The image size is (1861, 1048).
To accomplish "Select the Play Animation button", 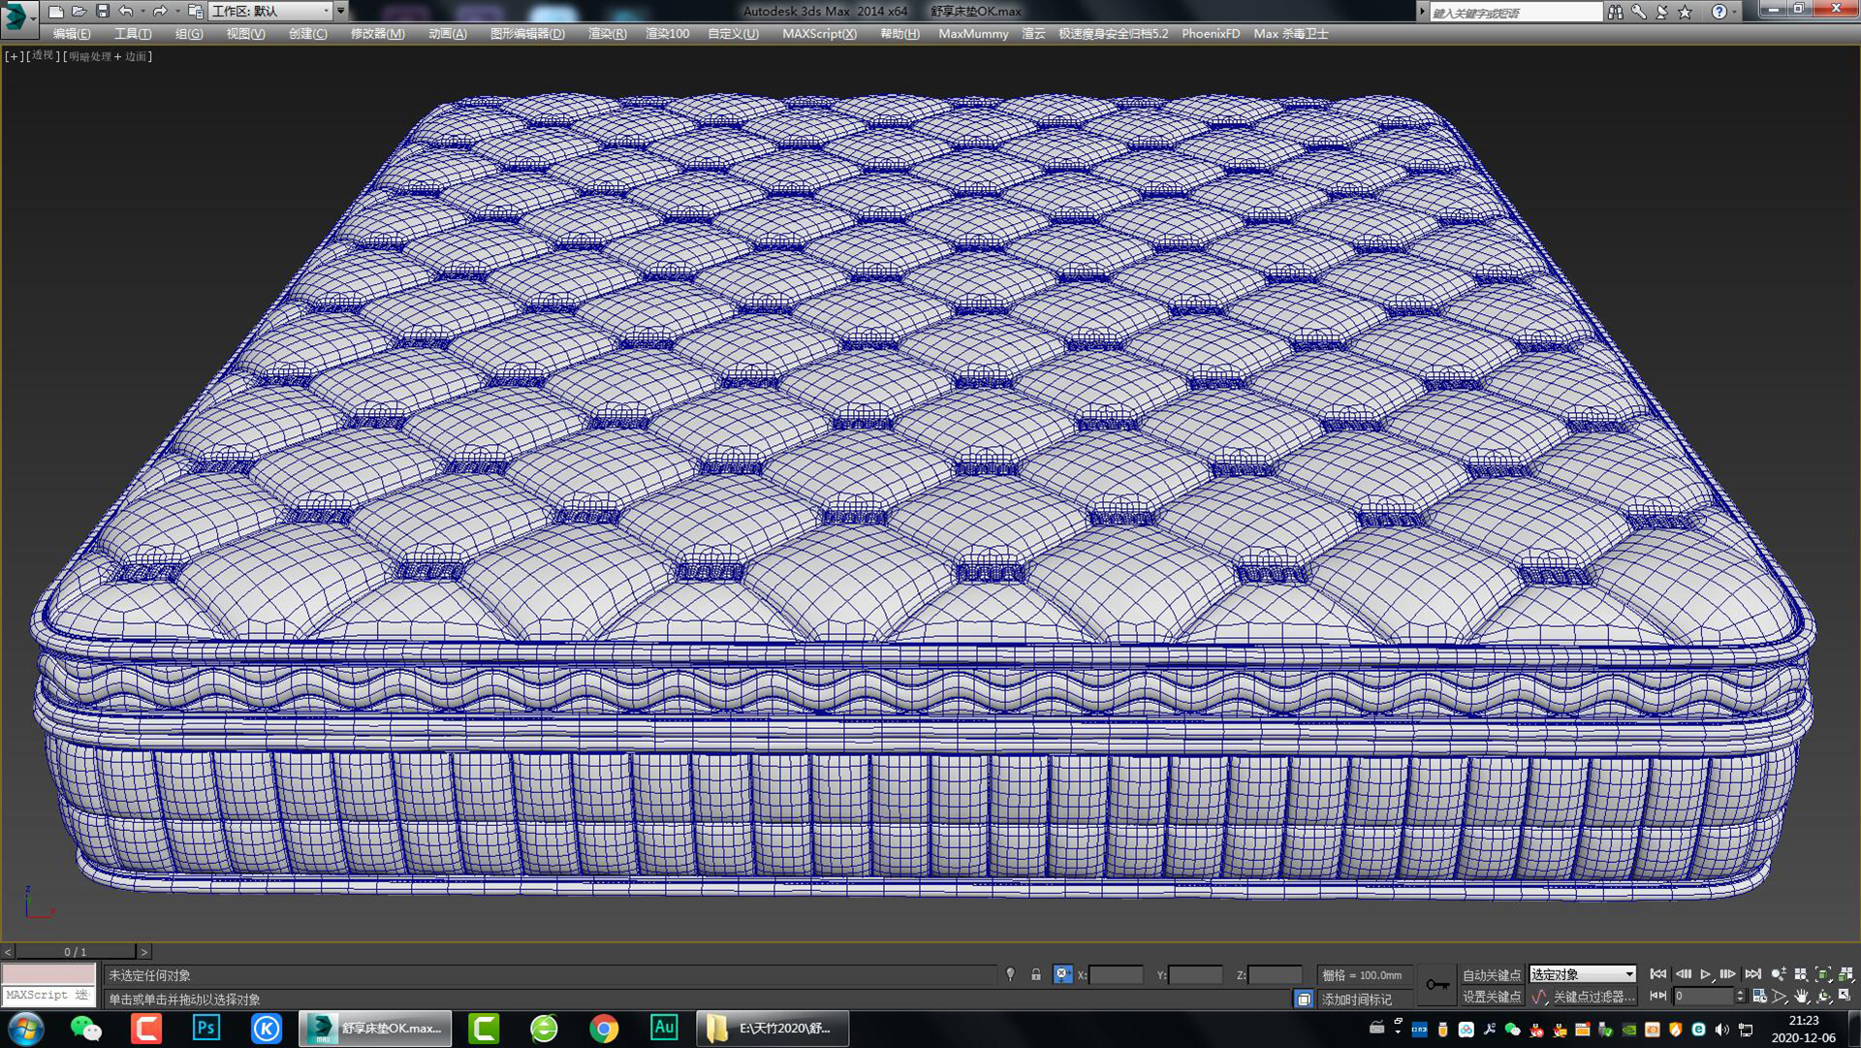I will [x=1705, y=973].
